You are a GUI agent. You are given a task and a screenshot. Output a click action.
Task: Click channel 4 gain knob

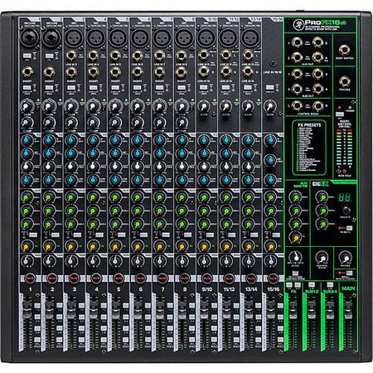click(x=93, y=106)
